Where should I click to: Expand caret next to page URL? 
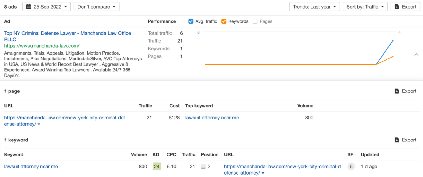click(39, 124)
